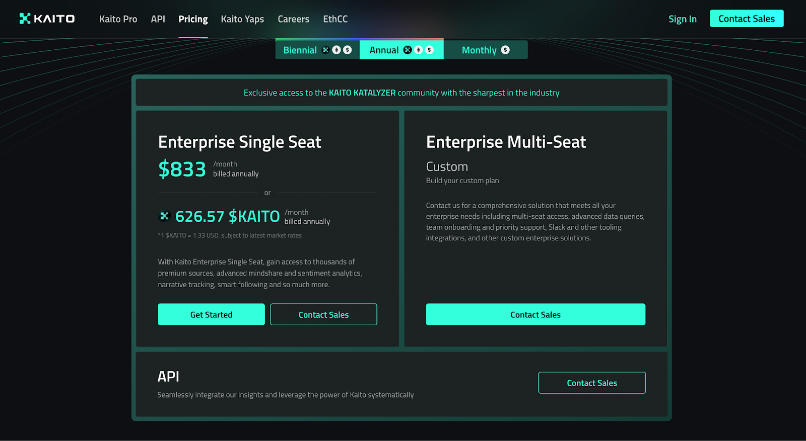Navigate to the EthCC page
This screenshot has height=441, width=806.
pyautogui.click(x=335, y=19)
